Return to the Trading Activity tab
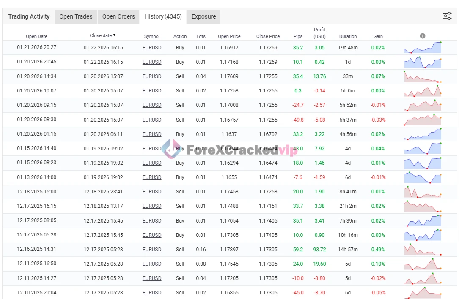This screenshot has height=299, width=459. pos(28,16)
